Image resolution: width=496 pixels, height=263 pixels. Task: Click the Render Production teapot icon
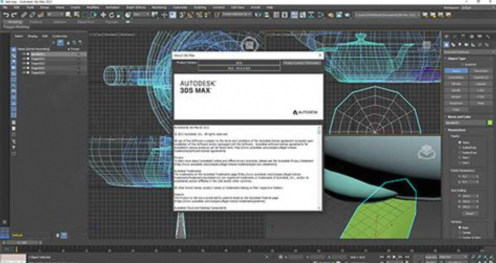[347, 15]
